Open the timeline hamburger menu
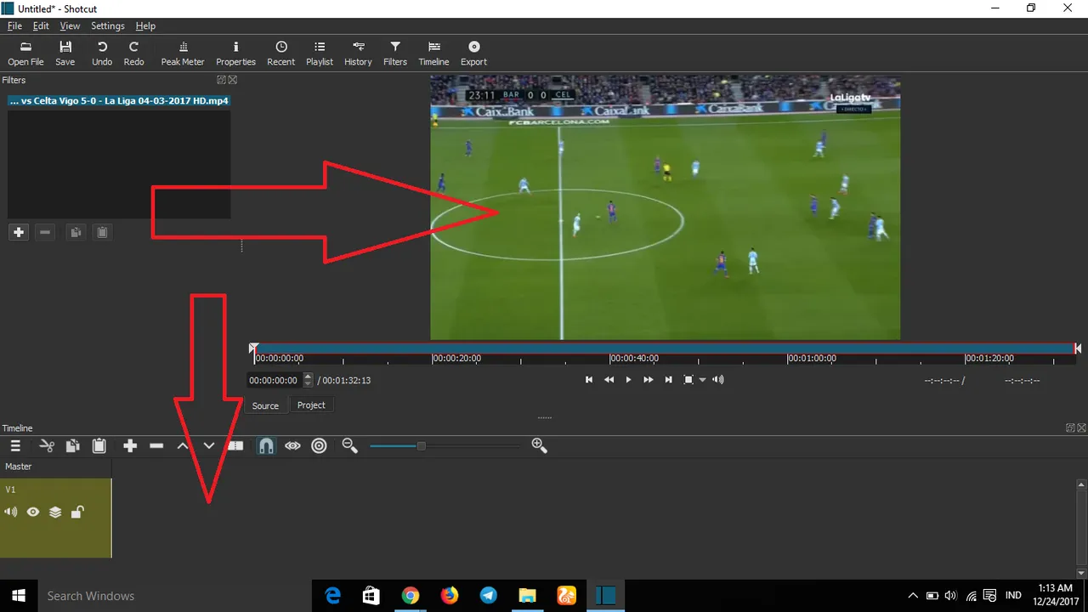This screenshot has width=1088, height=612. coord(15,445)
